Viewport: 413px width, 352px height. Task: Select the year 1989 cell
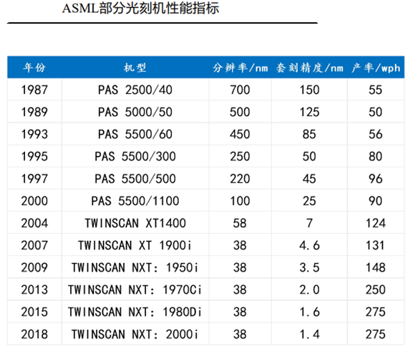(34, 112)
